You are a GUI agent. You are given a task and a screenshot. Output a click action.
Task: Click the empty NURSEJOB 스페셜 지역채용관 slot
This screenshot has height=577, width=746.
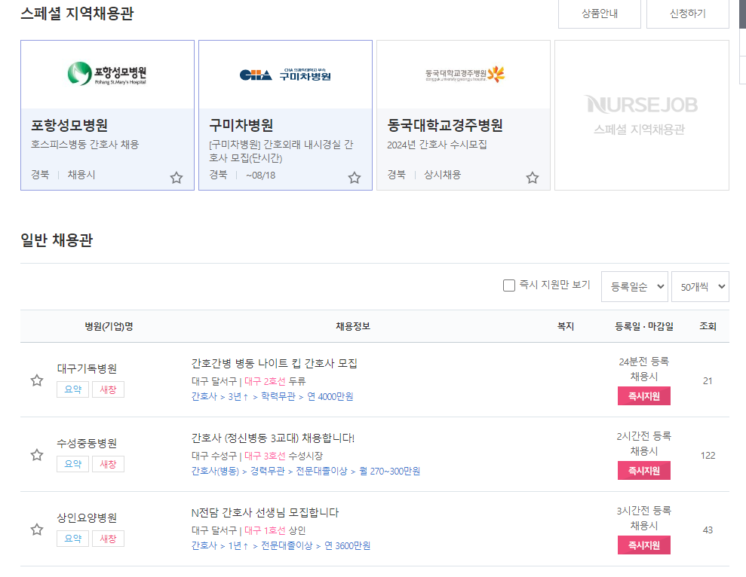641,114
